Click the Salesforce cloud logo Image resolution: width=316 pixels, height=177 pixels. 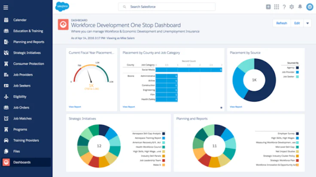tap(62, 6)
